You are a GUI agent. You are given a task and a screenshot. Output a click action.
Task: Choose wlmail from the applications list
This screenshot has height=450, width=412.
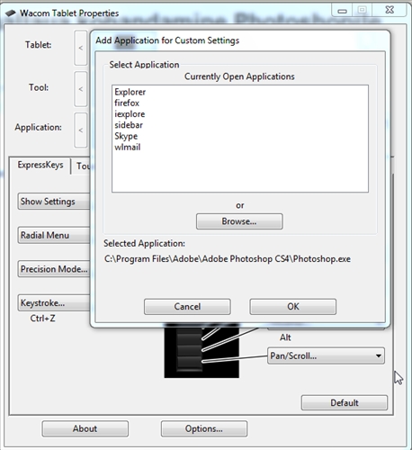click(128, 148)
